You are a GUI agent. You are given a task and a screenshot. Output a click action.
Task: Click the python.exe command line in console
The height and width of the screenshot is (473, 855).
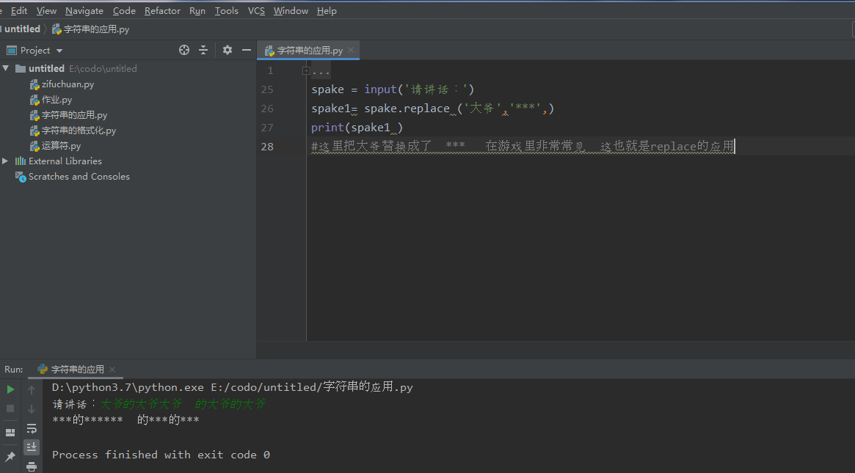point(233,387)
